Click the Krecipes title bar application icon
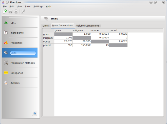167x124 pixels. 3,2
